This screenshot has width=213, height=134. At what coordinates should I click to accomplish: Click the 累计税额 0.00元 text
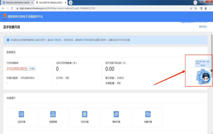point(114,78)
